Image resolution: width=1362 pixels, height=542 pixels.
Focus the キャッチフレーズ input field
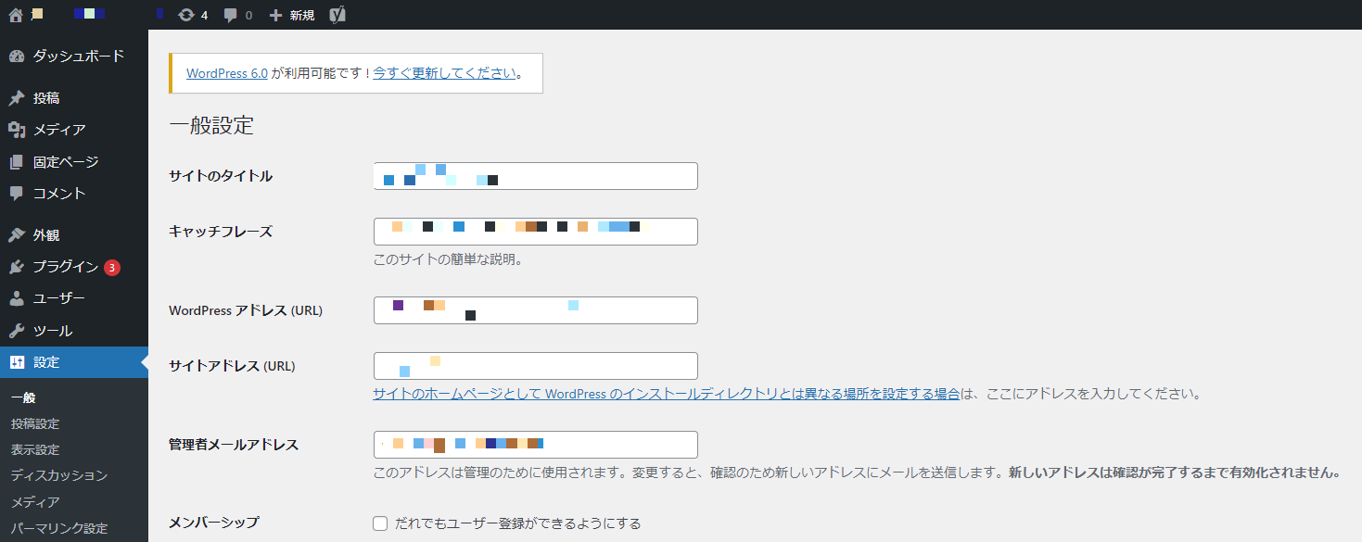(x=535, y=232)
